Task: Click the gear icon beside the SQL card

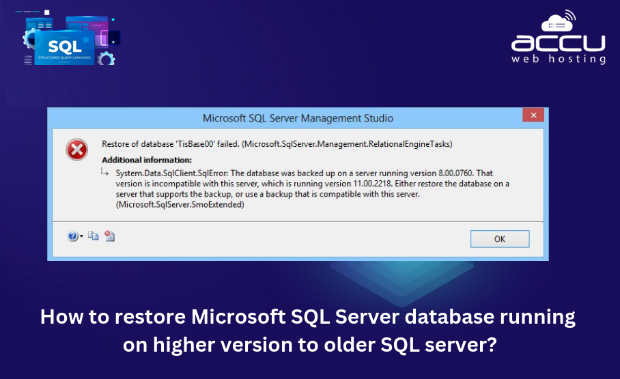Action: tap(106, 59)
